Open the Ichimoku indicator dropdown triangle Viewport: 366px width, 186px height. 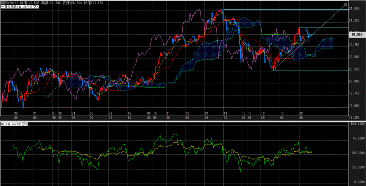[34, 6]
